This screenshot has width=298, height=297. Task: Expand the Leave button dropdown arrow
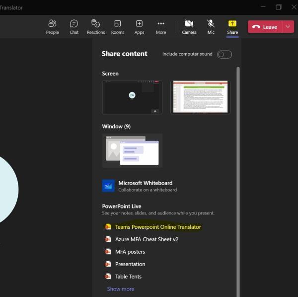(288, 27)
